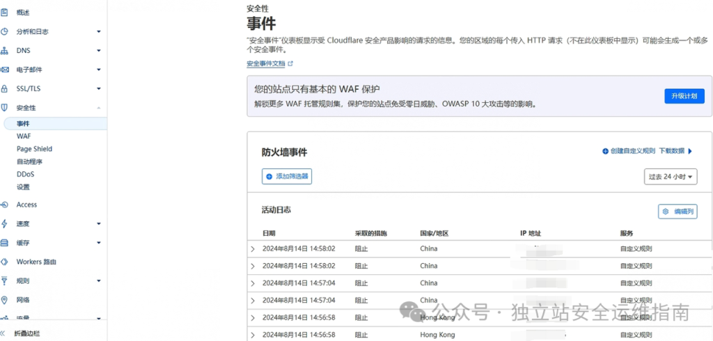Click the 网络 location pin icon
The width and height of the screenshot is (713, 341).
4,300
